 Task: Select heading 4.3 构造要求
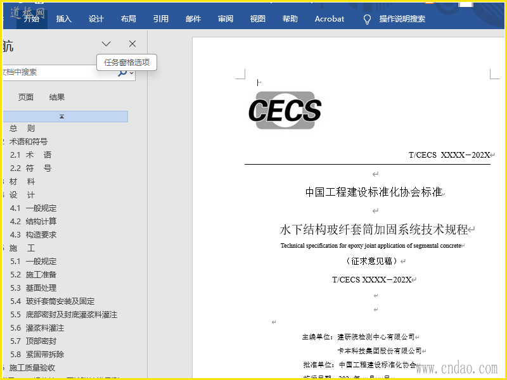(x=34, y=234)
